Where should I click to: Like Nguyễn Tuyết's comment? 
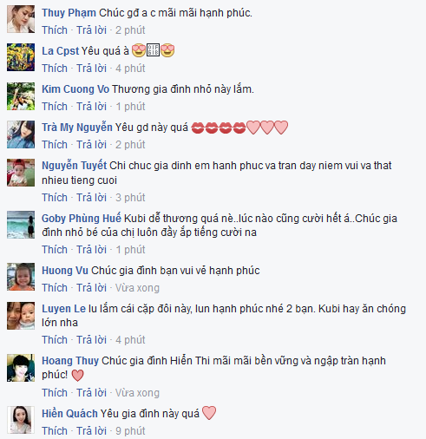point(55,198)
